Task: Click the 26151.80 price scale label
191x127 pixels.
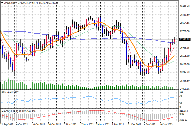Action: pyautogui.click(x=185, y=64)
